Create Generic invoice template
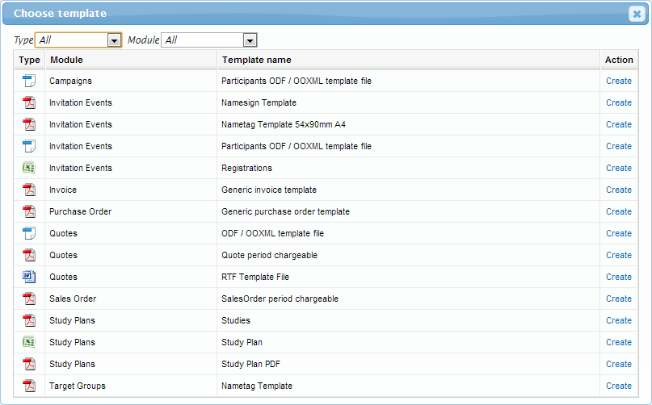652x405 pixels. [619, 190]
